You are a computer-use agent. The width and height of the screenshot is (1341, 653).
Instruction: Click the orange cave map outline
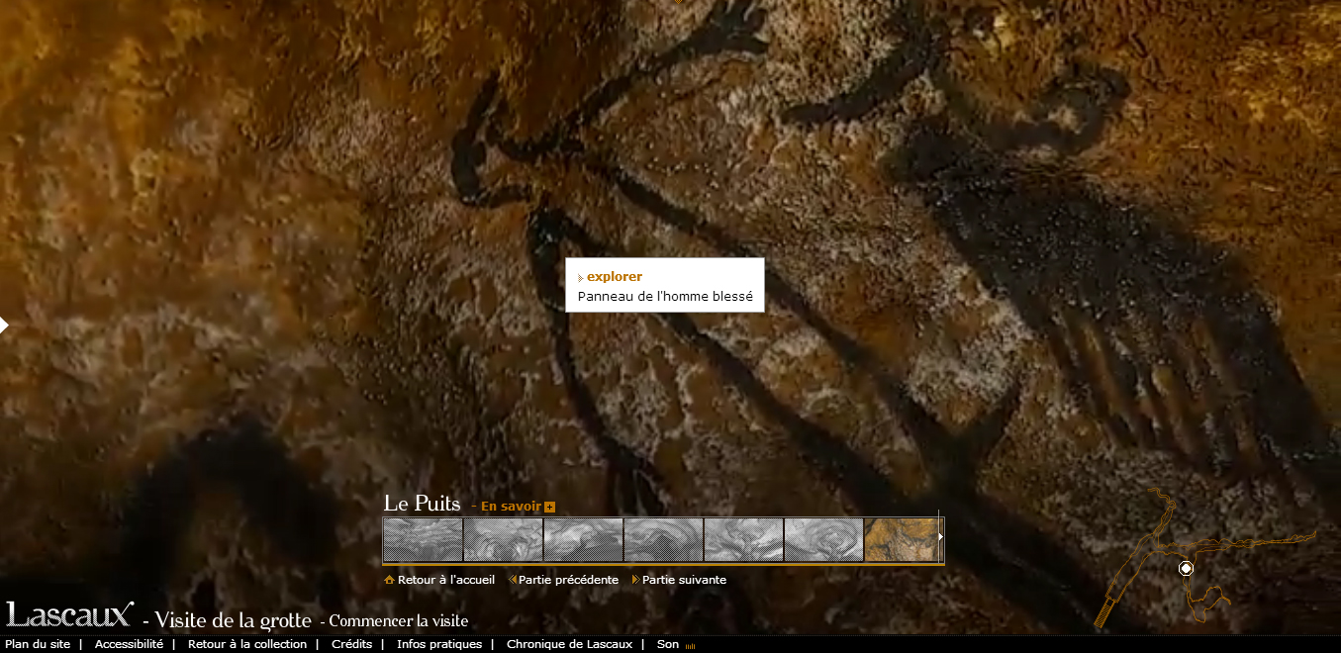coord(1207,559)
